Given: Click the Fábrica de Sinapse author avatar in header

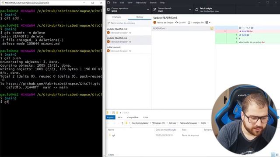Looking at the screenshot, I should click(154, 23).
